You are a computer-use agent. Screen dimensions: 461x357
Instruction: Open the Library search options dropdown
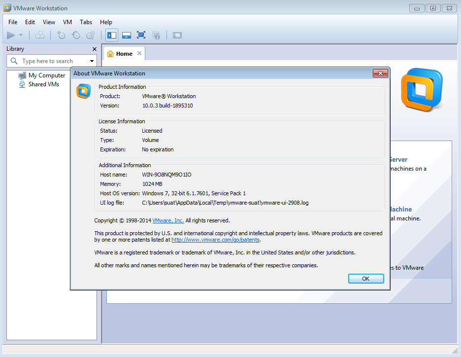[x=91, y=61]
